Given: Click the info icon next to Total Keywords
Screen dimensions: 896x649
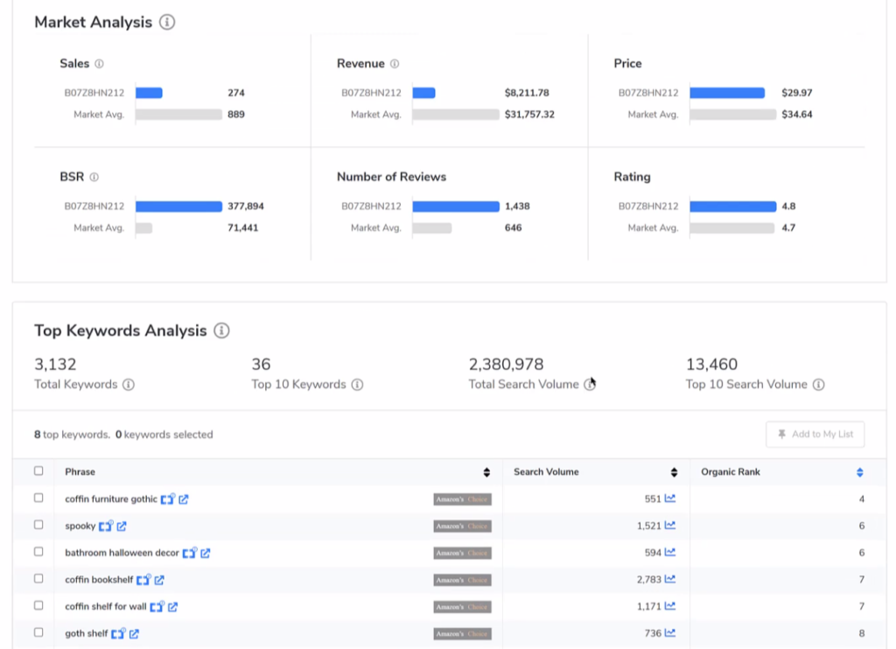Looking at the screenshot, I should (x=129, y=385).
